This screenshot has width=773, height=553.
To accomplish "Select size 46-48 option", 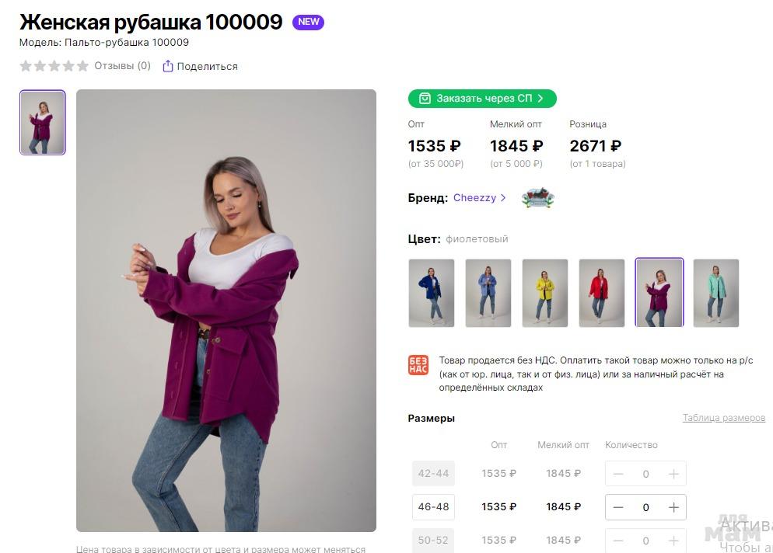I will [x=433, y=507].
